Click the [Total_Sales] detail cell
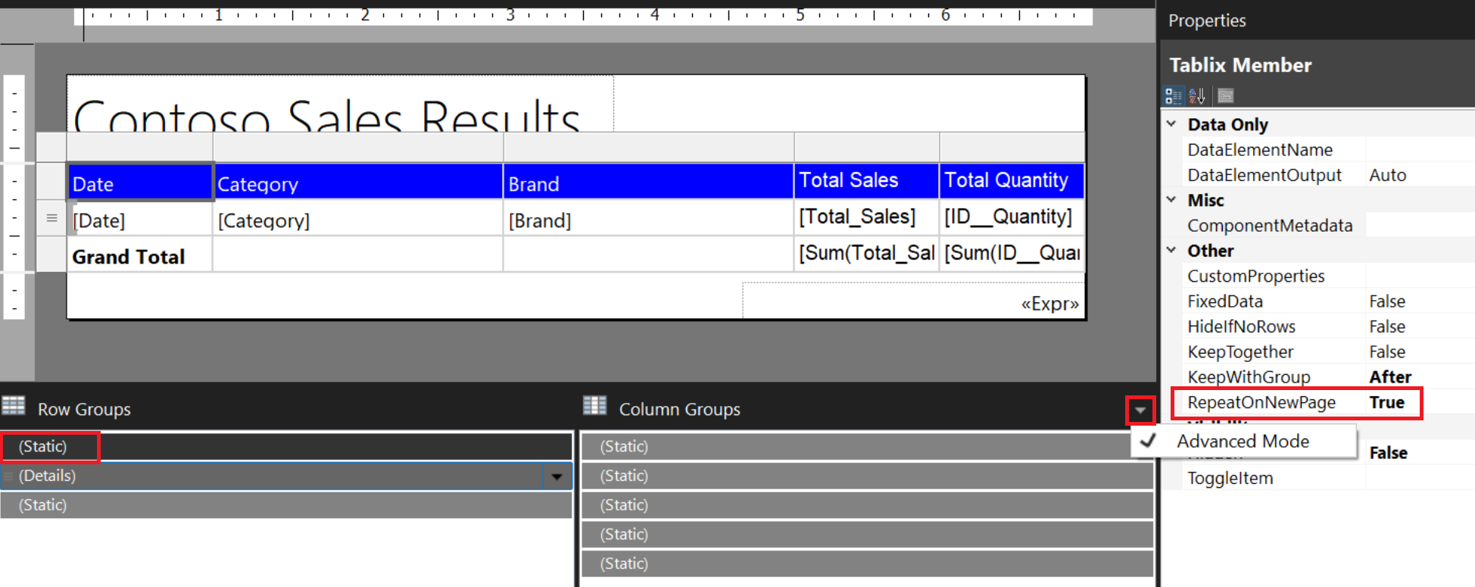 (x=867, y=218)
